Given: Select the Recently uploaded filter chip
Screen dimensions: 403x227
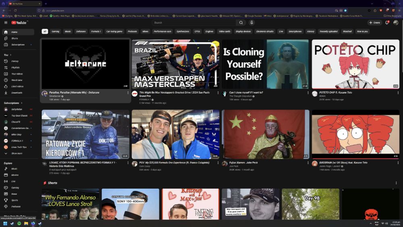Looking at the screenshot, I should [328, 31].
